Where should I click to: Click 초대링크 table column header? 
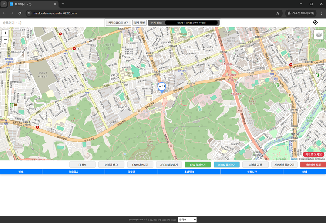[x=189, y=172]
